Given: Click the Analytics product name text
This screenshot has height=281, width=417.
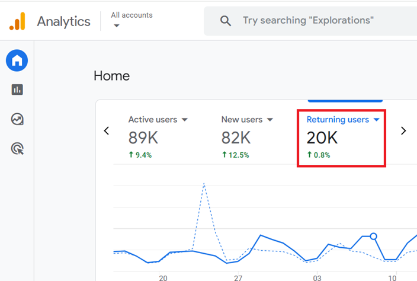Looking at the screenshot, I should point(63,21).
